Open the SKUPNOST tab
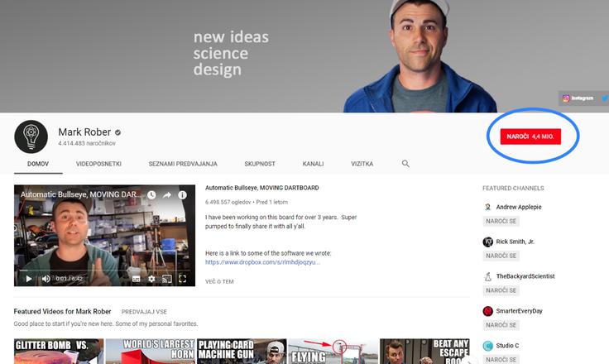This screenshot has width=609, height=364. point(260,164)
